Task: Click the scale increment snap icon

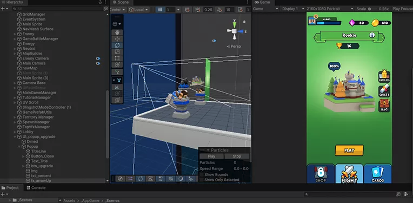Action: (240, 10)
